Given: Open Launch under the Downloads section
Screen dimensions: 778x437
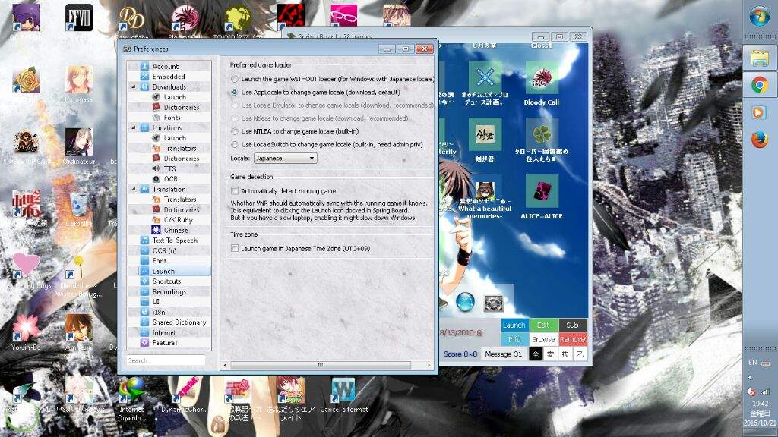Looking at the screenshot, I should click(x=175, y=97).
